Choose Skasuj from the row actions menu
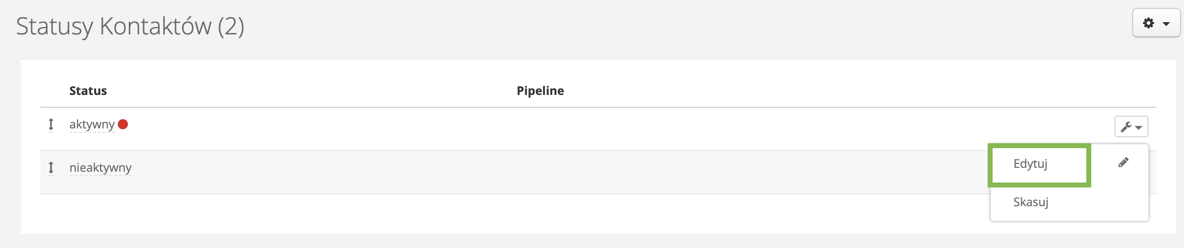This screenshot has width=1184, height=248. (x=1031, y=202)
